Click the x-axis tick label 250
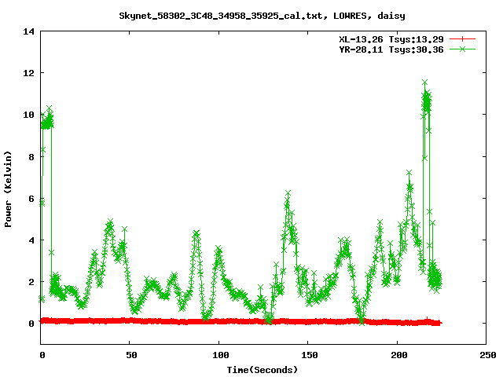Viewport: 503px width, 377px height. [x=487, y=355]
